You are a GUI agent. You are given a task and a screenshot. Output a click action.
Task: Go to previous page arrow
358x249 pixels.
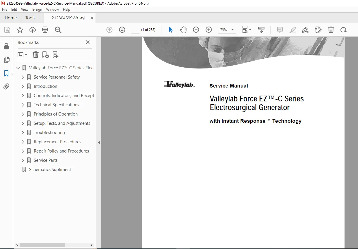[109, 30]
